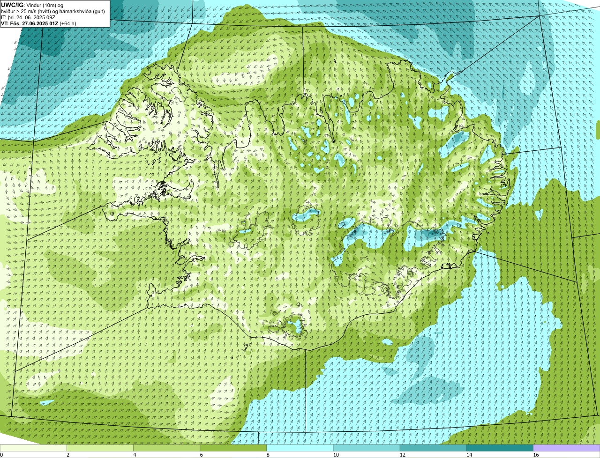
Task: Click the '8' tick label on color scale
Action: (x=268, y=455)
